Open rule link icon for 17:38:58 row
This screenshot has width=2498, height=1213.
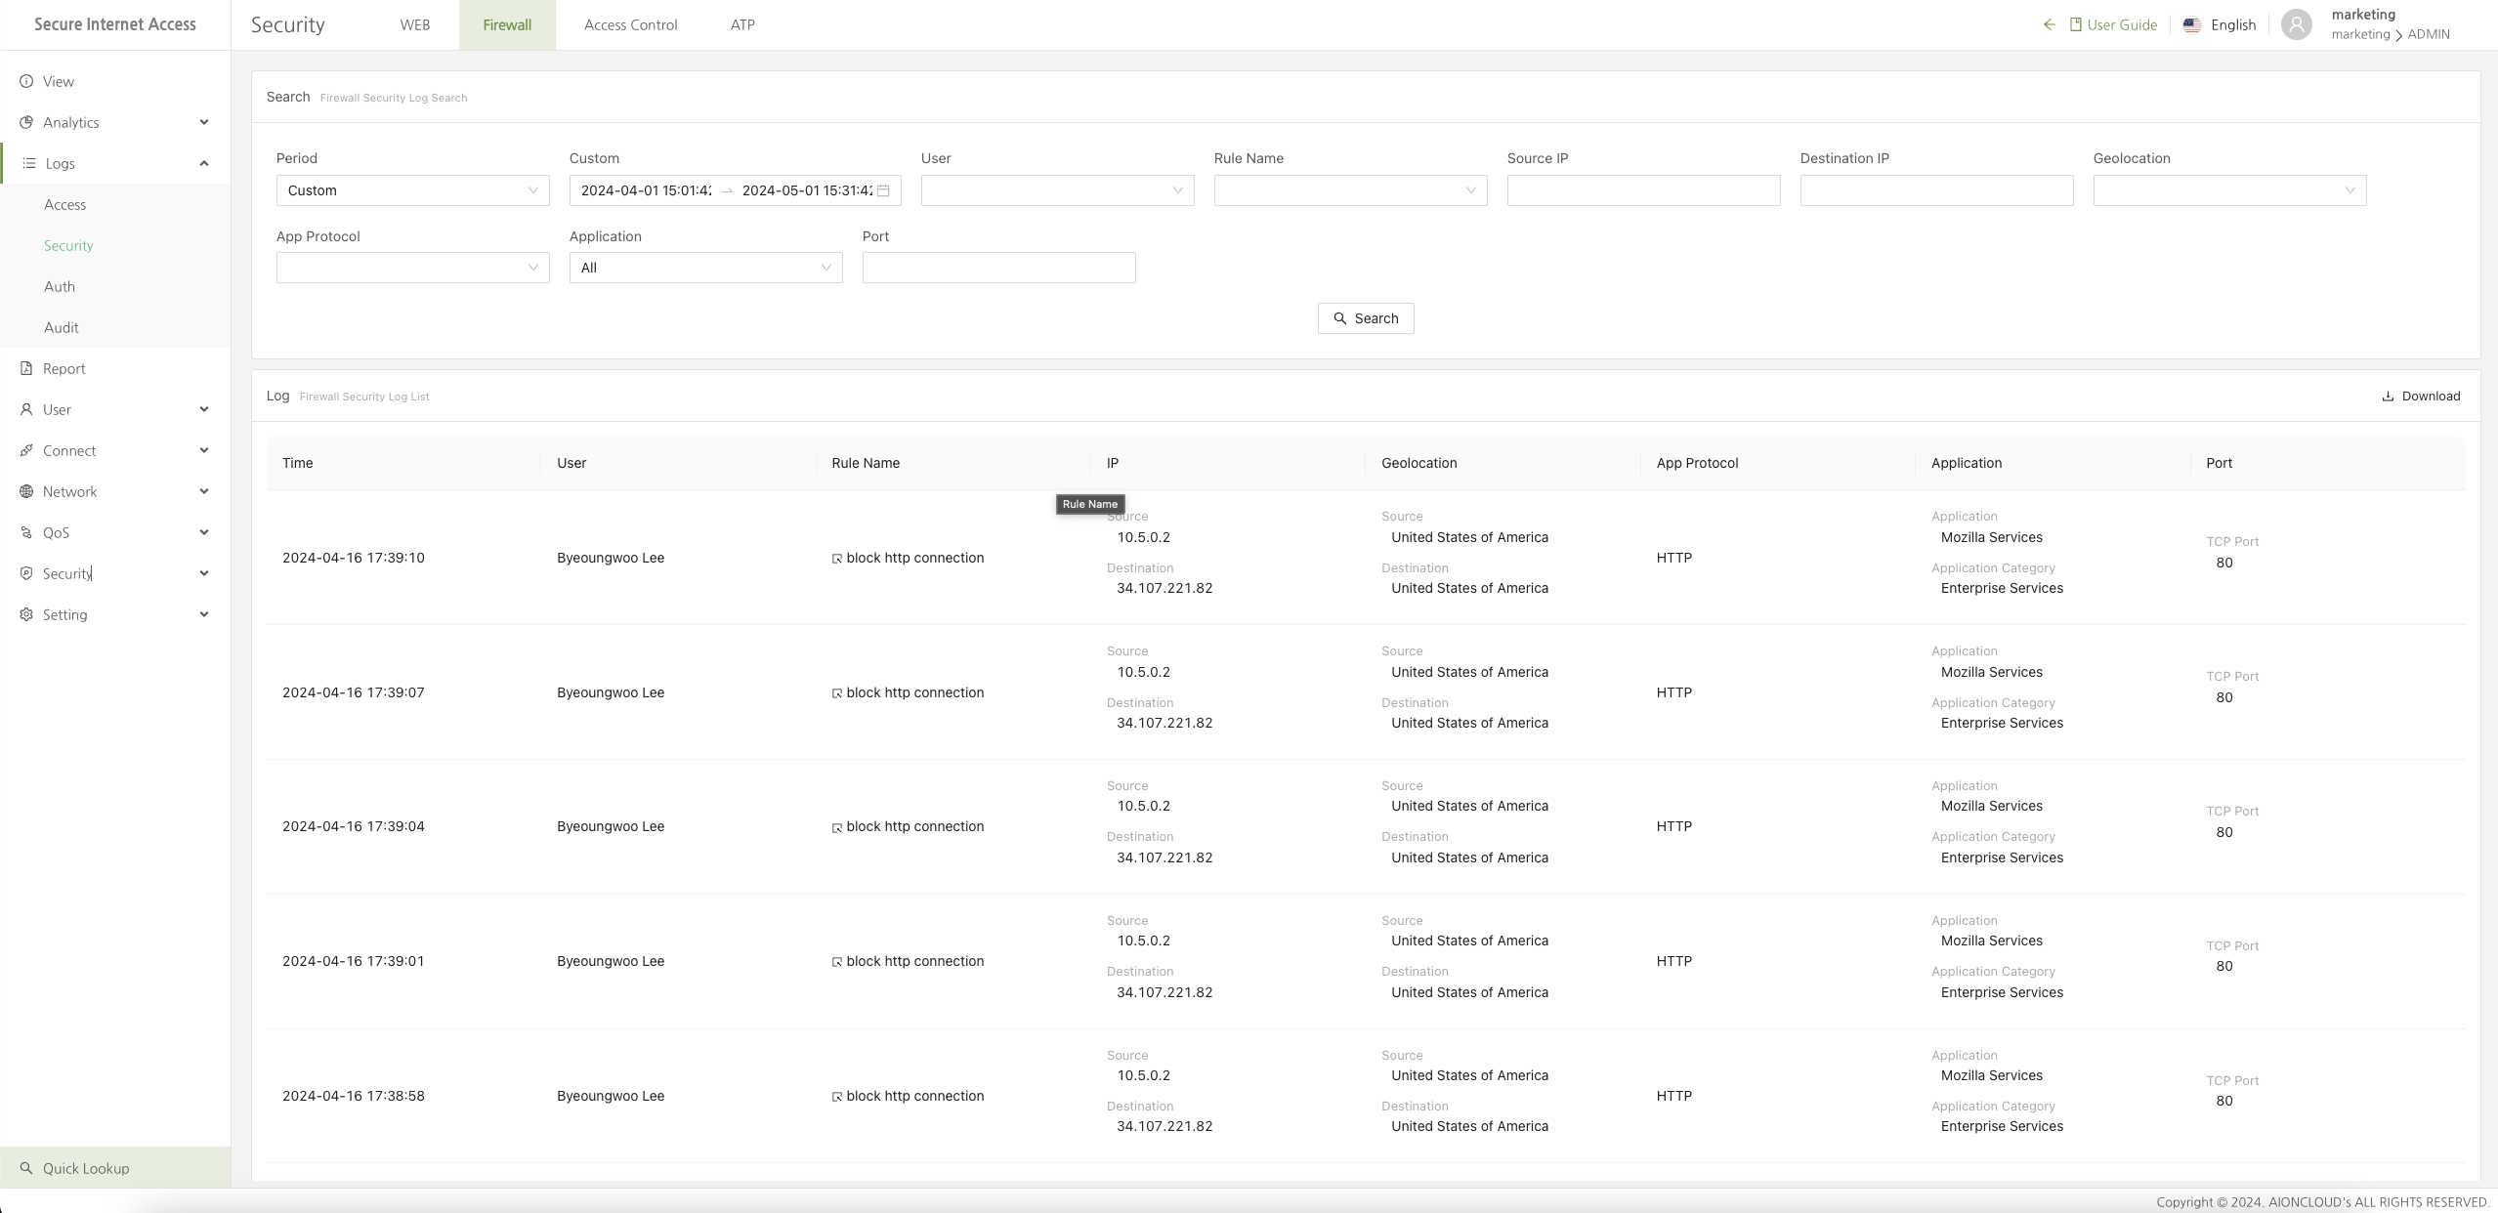[837, 1097]
